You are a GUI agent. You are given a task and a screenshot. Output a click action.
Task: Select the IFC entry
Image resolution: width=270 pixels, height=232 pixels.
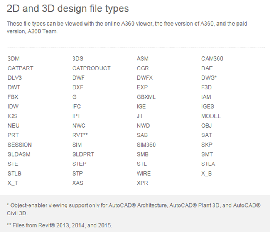click(x=76, y=106)
